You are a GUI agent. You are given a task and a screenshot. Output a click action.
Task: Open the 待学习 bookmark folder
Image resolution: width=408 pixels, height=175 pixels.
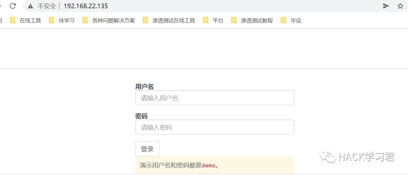[62, 20]
